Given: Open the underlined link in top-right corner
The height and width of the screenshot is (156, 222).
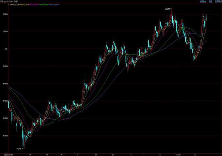Looking at the screenshot, I should pos(203,2).
